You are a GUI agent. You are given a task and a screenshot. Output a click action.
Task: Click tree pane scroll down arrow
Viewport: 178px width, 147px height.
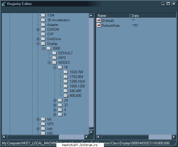[91, 132]
